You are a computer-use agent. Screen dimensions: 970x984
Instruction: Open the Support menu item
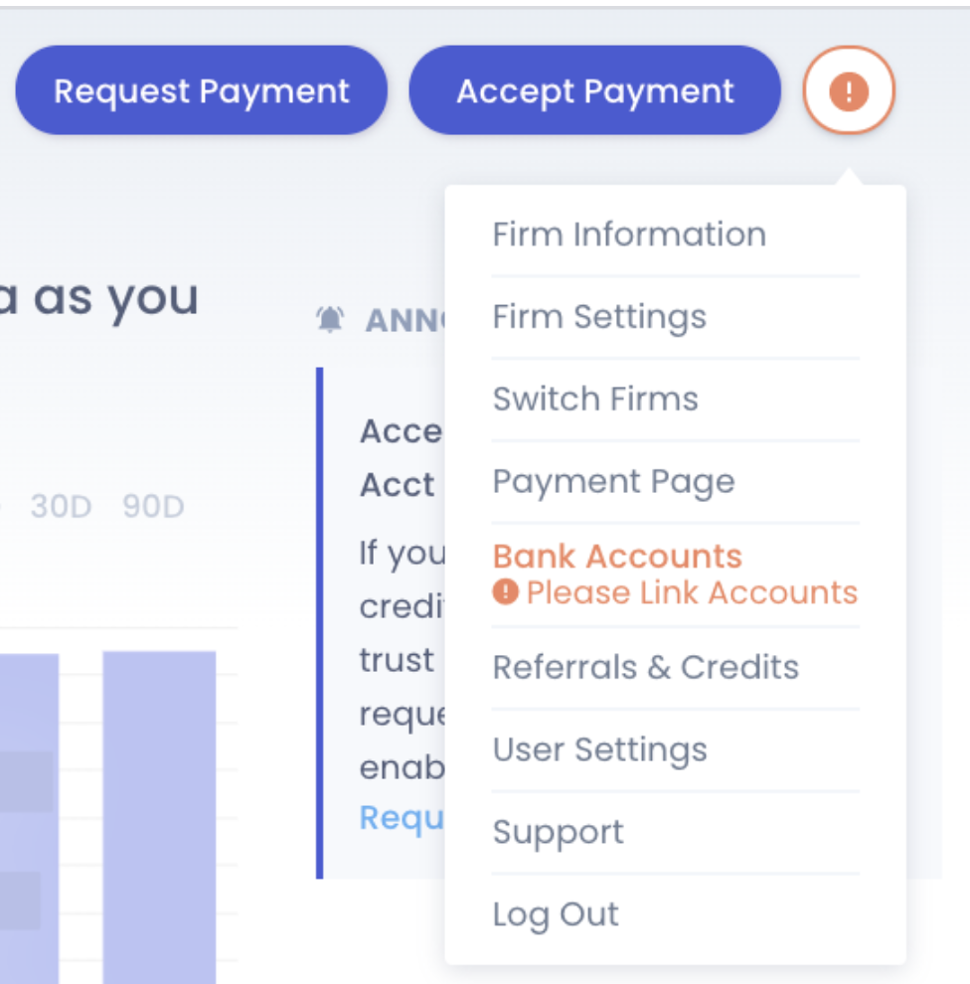coord(558,832)
